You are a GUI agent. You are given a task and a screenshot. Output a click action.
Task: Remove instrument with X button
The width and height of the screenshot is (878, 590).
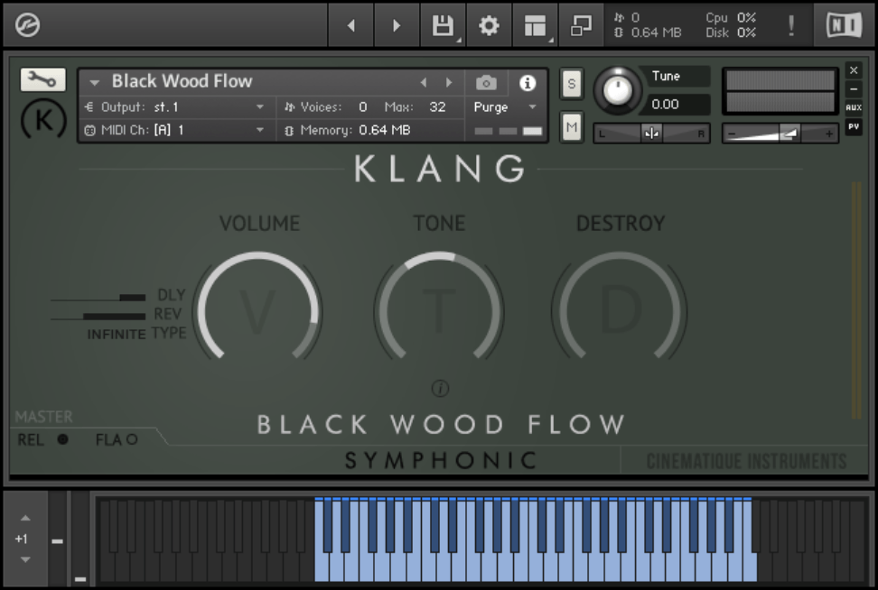click(x=854, y=70)
